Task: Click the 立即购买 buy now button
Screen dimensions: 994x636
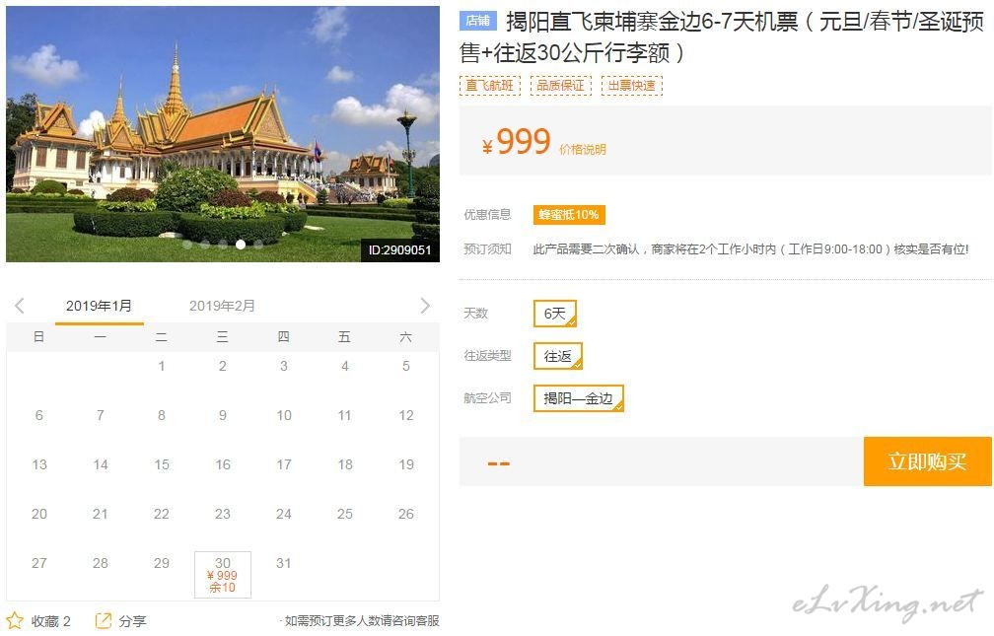Action: (927, 461)
